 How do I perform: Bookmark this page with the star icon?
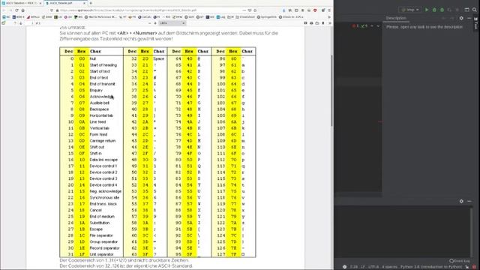coord(255,10)
